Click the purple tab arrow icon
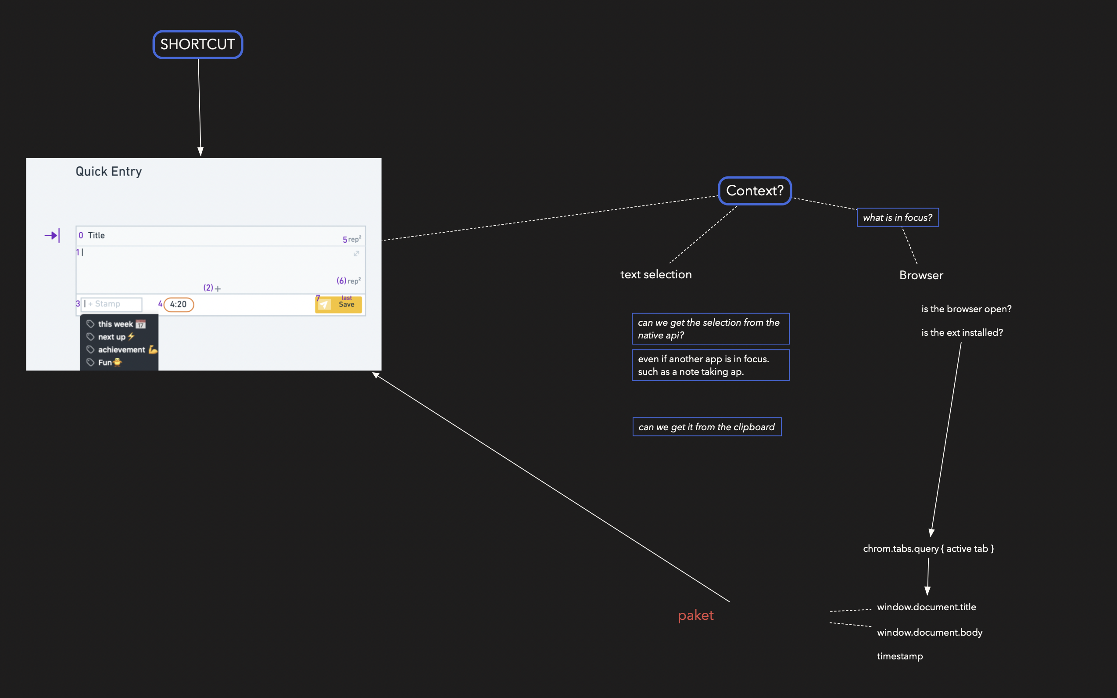Image resolution: width=1117 pixels, height=698 pixels. click(x=52, y=235)
